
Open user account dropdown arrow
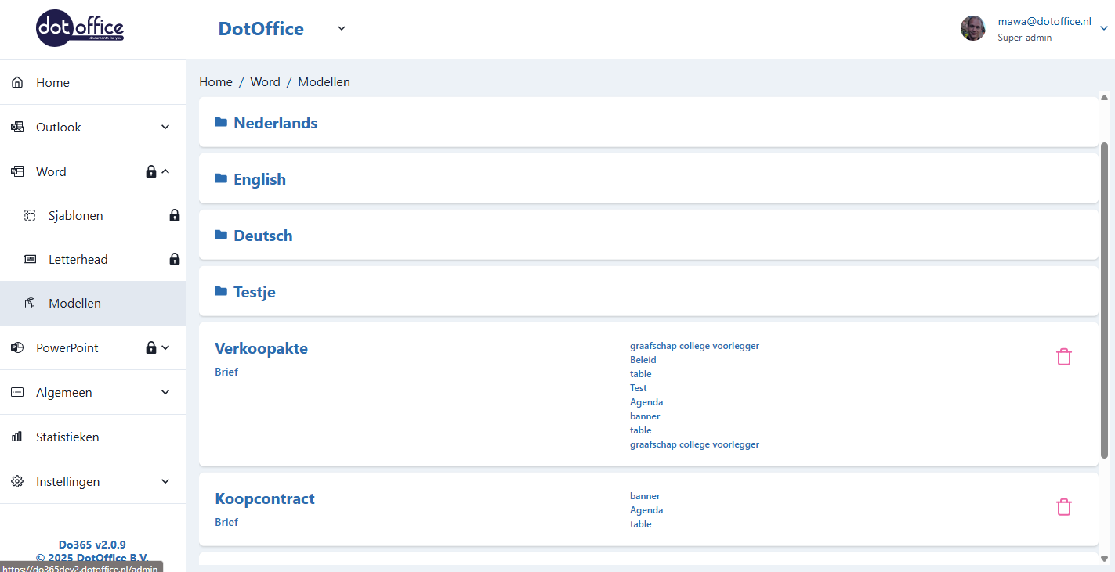[x=1103, y=29]
